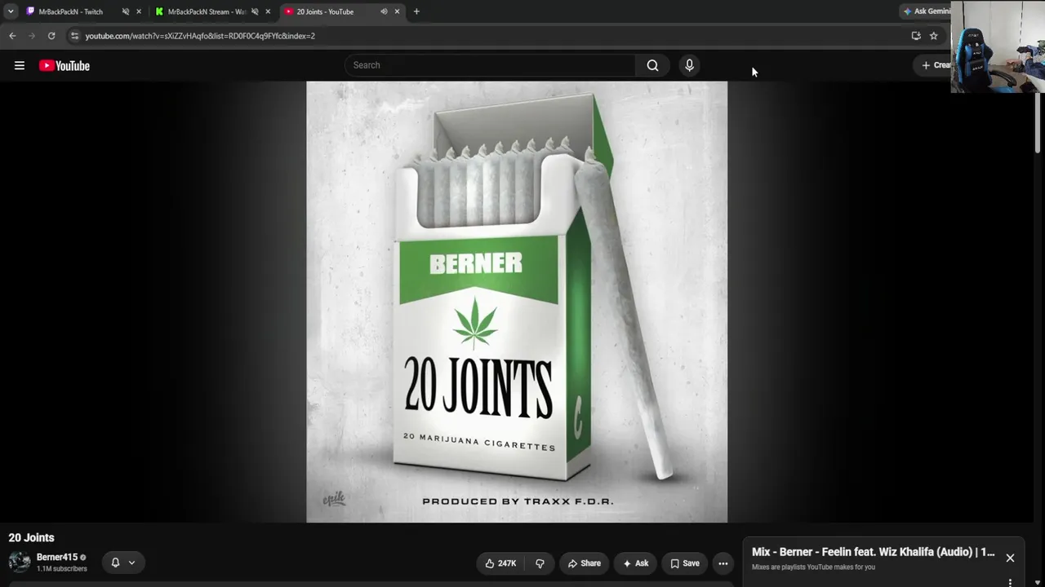
Task: Open more actions ellipsis menu
Action: (723, 563)
